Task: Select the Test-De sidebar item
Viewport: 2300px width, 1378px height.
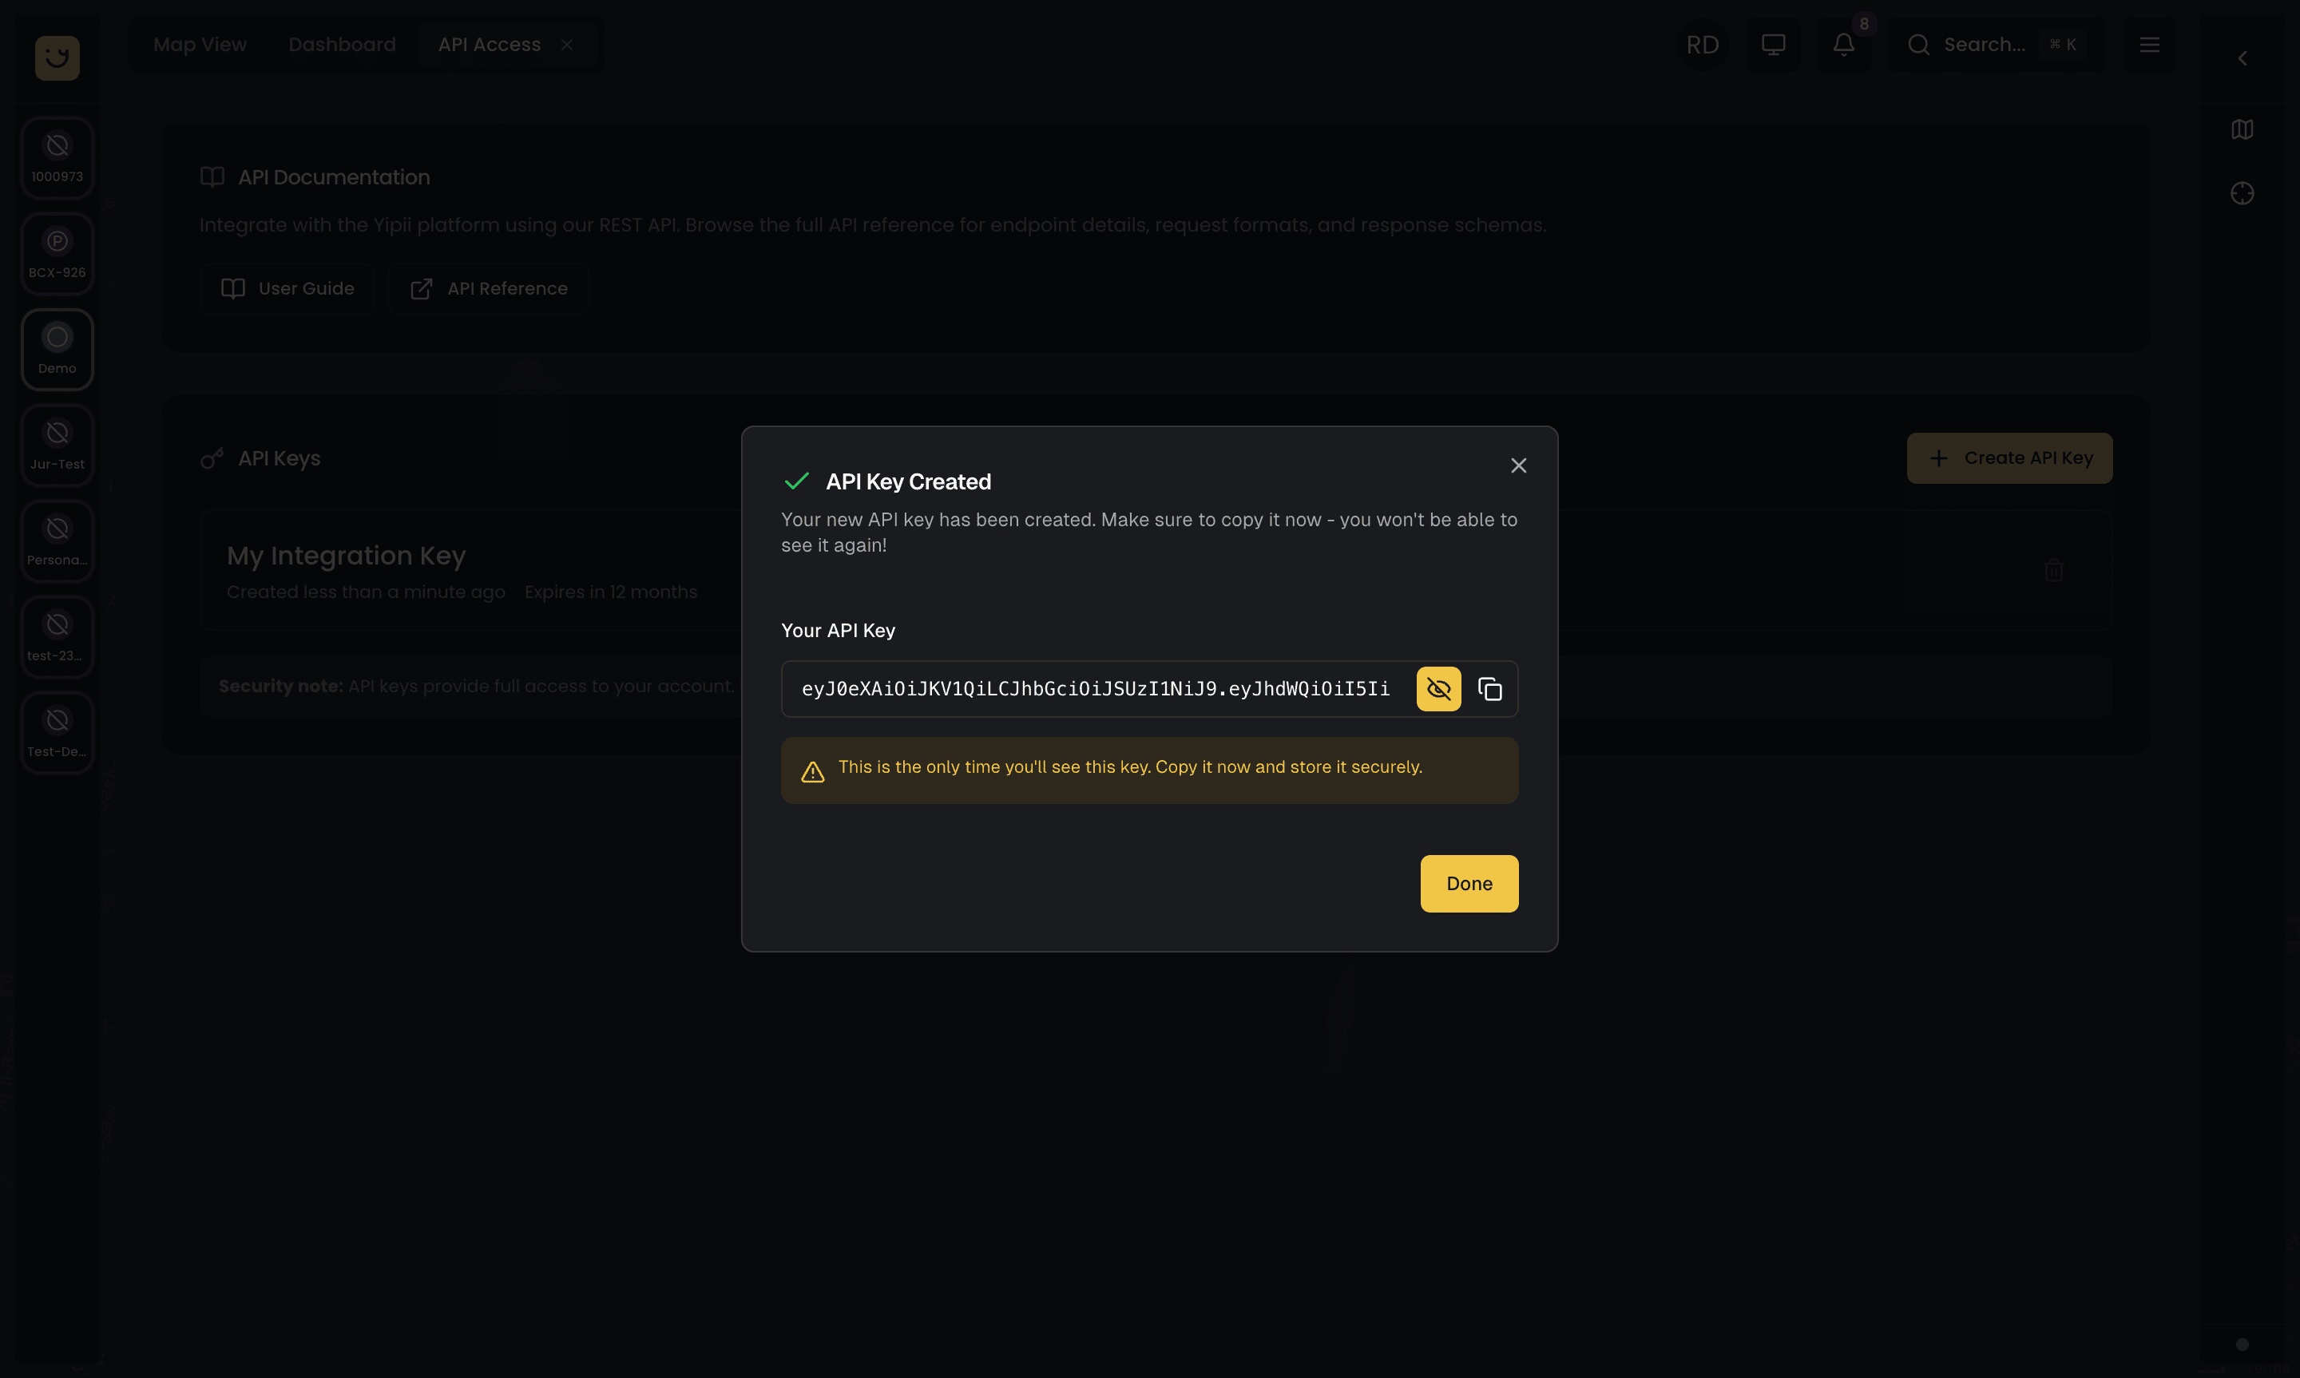Action: [57, 732]
